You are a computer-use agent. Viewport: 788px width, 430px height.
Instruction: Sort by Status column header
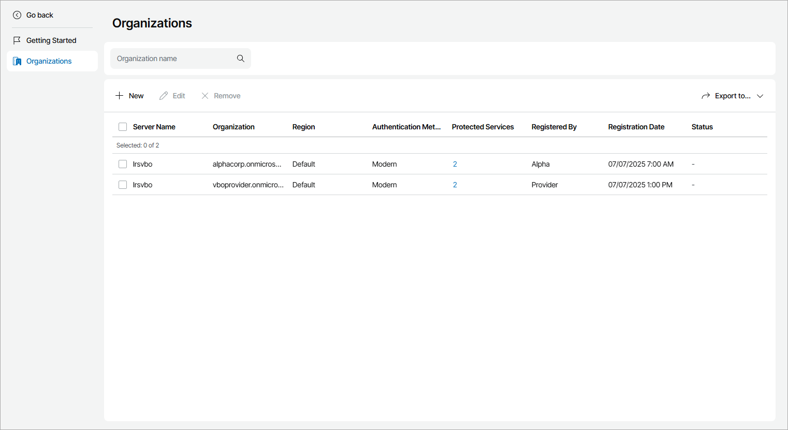point(702,127)
